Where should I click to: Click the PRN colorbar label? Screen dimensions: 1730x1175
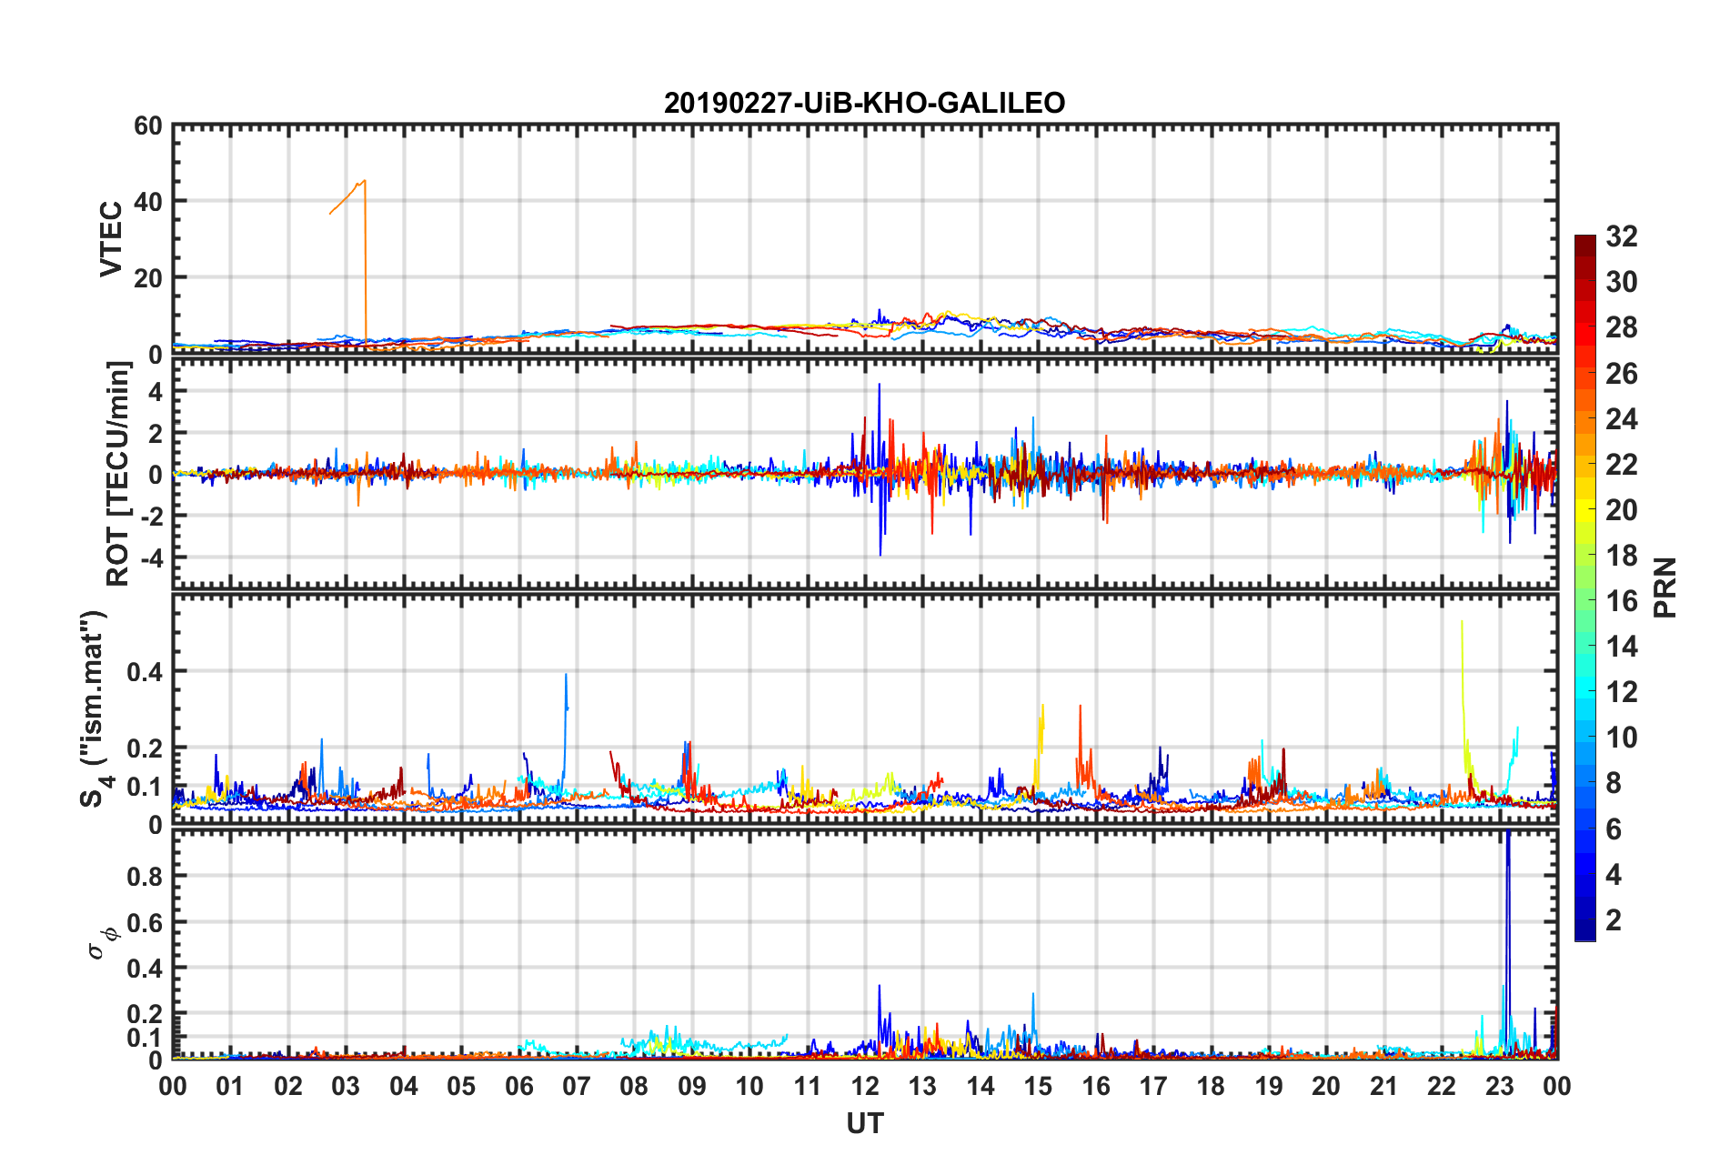[x=1665, y=587]
